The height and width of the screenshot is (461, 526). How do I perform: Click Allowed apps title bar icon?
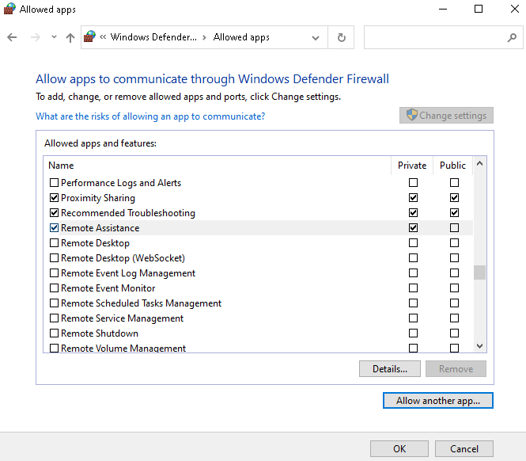9,9
